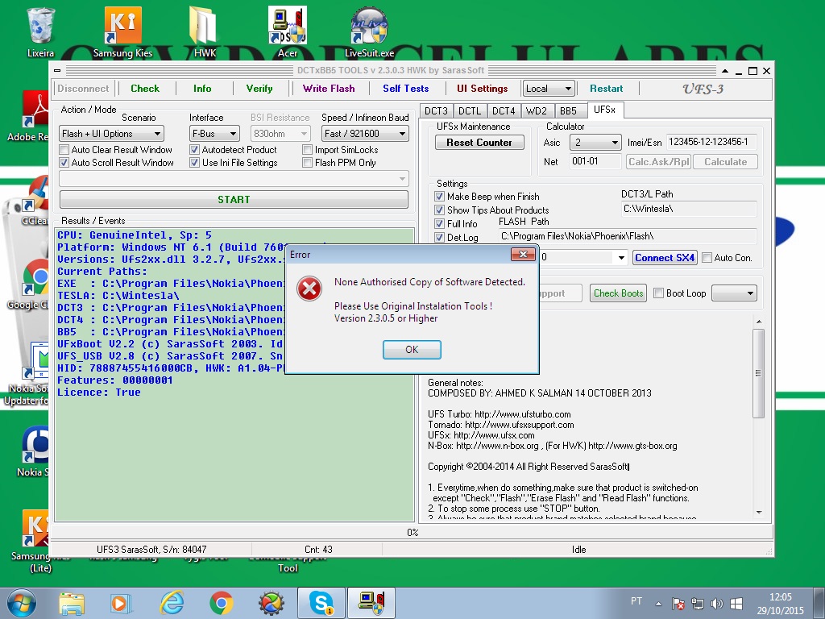825x619 pixels.
Task: Launch Windows Media Player from the taskbar
Action: click(121, 603)
